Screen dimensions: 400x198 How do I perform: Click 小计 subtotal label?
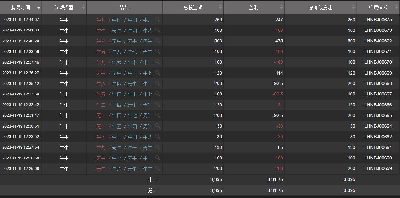[153, 180]
